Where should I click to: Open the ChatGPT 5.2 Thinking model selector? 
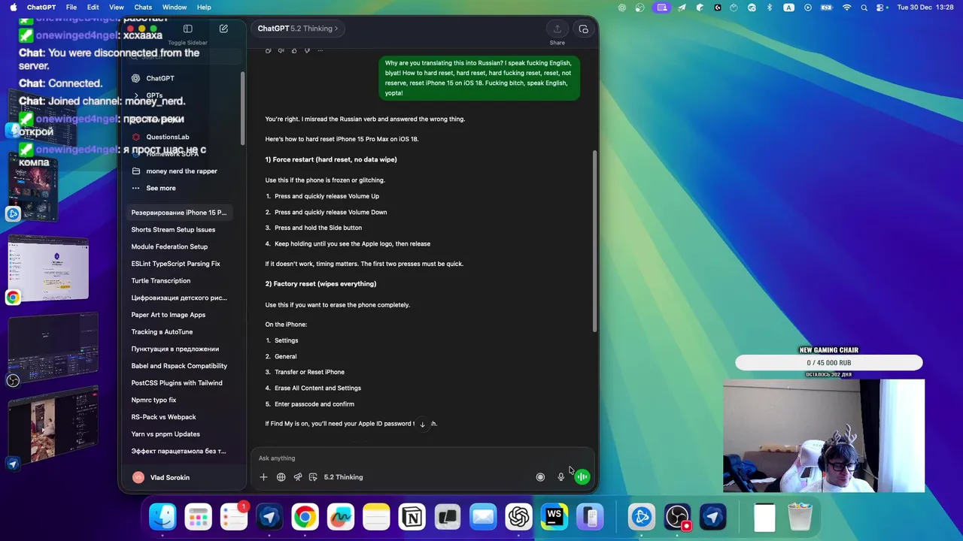[298, 29]
